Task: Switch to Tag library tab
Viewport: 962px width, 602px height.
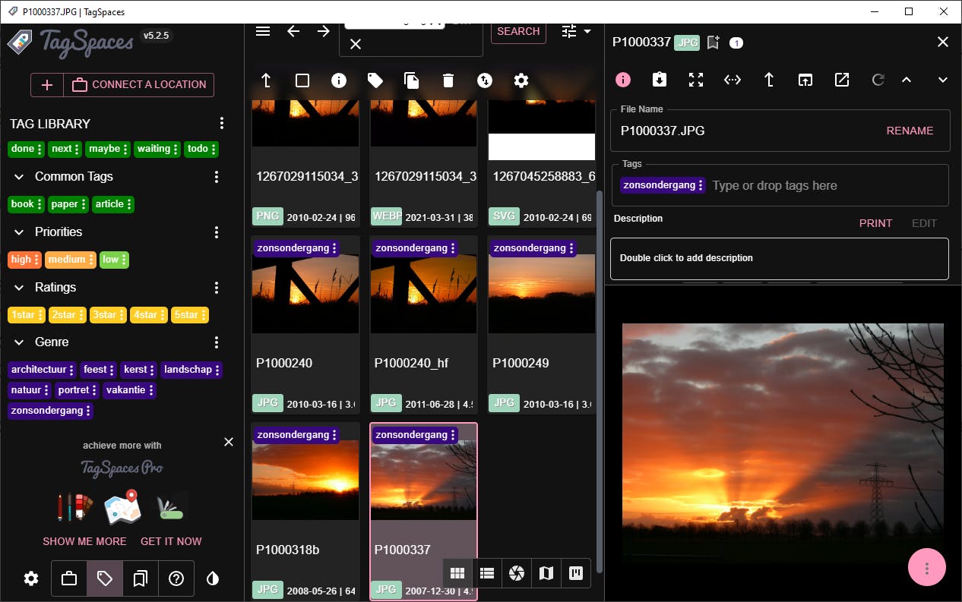Action: 105,578
